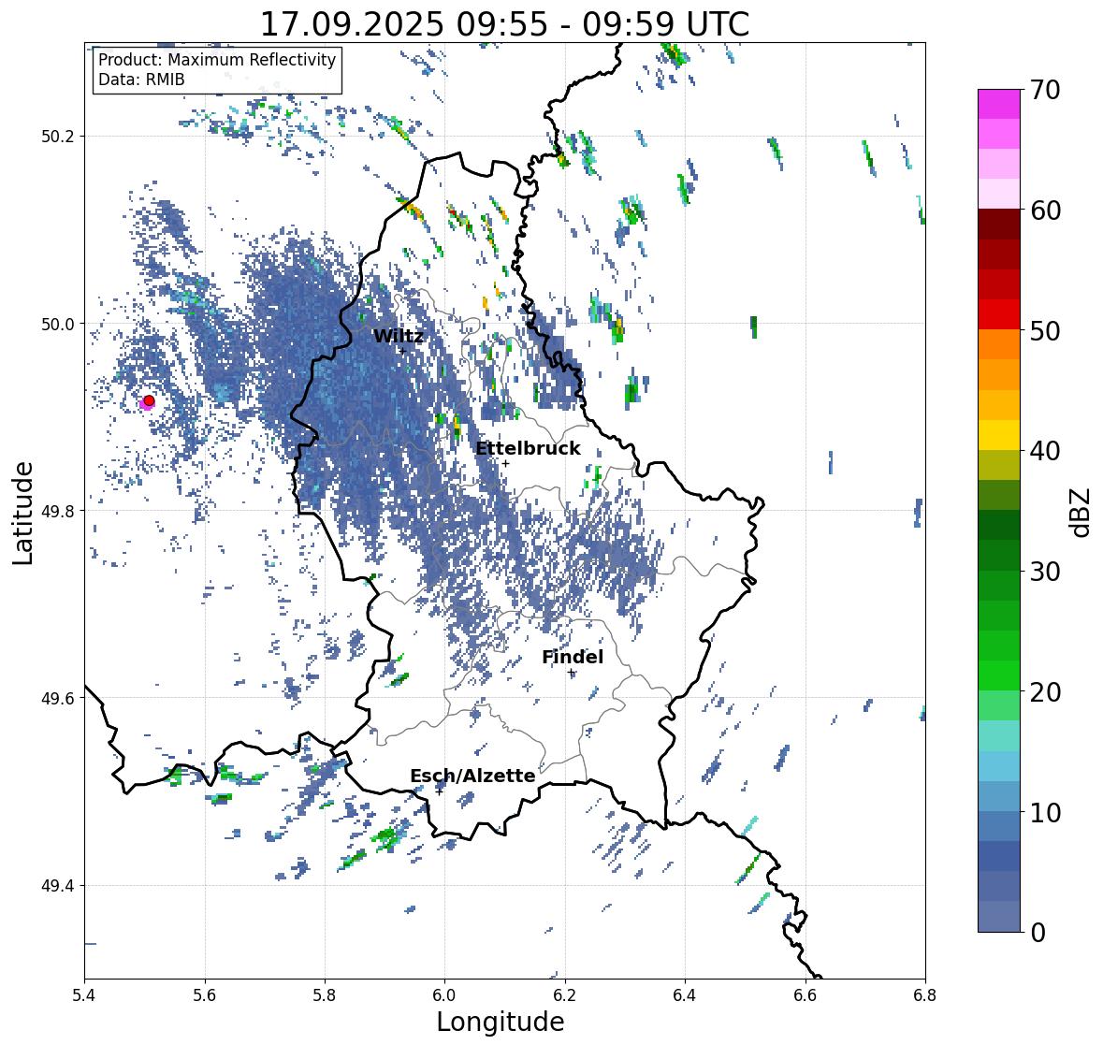Click the 6.4 longitude tick label
The height and width of the screenshot is (1045, 1103).
coord(685,995)
